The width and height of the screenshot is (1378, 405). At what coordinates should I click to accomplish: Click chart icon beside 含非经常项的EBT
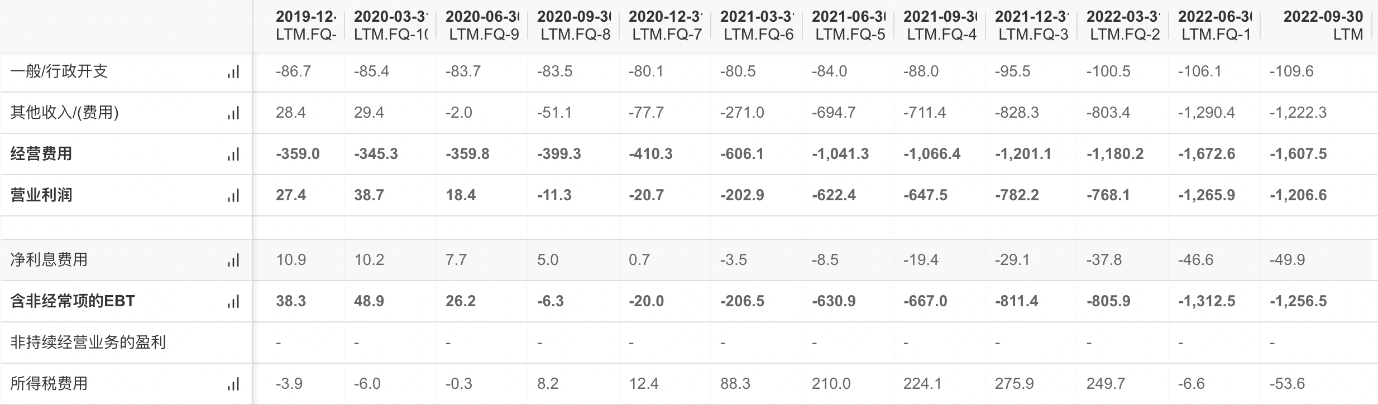pyautogui.click(x=233, y=302)
